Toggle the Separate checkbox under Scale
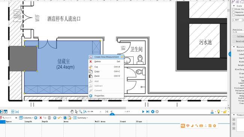This screenshot has height=137, width=244. point(233,12)
